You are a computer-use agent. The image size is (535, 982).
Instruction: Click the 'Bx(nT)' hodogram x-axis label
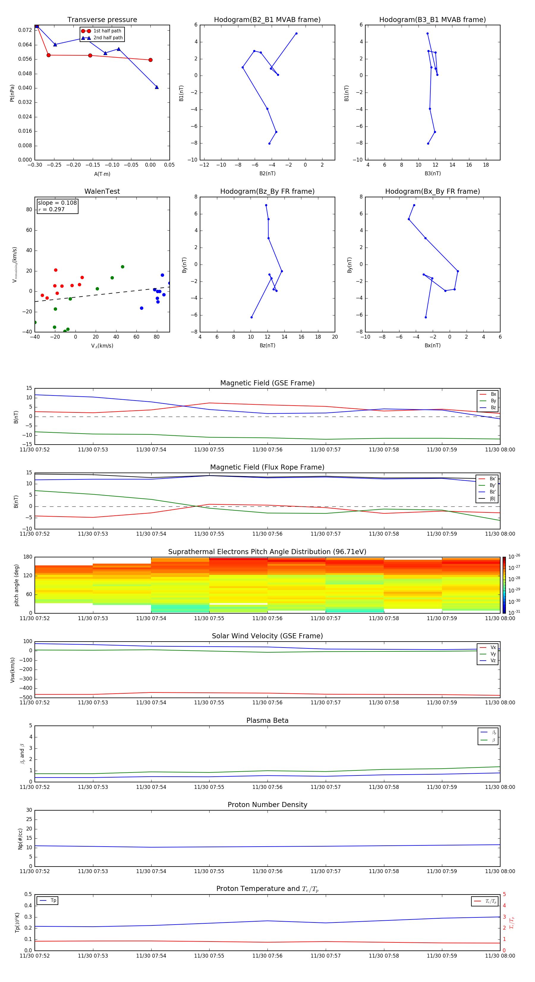[x=432, y=345]
